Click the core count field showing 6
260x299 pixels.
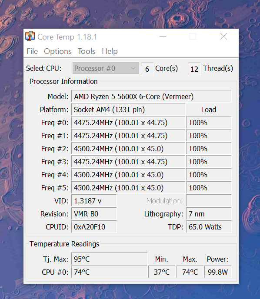click(x=147, y=69)
